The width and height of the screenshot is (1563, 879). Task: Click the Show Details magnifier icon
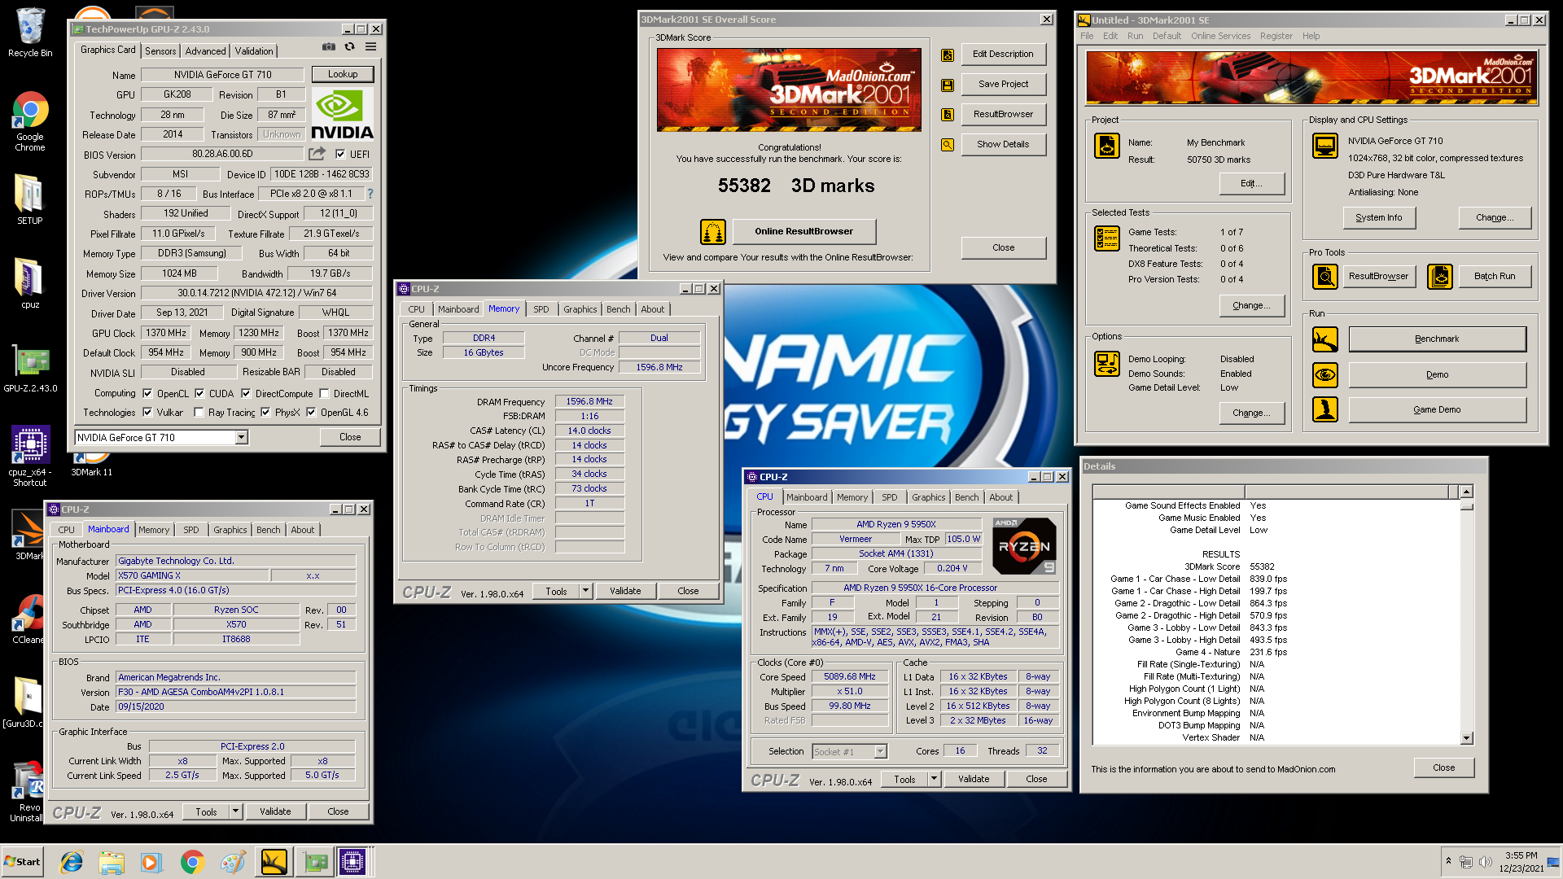click(x=948, y=145)
